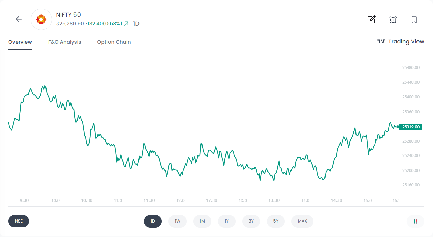
Task: Choose the 3Y chart period
Action: point(251,221)
